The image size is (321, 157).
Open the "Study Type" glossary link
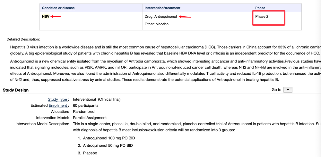coord(57,99)
